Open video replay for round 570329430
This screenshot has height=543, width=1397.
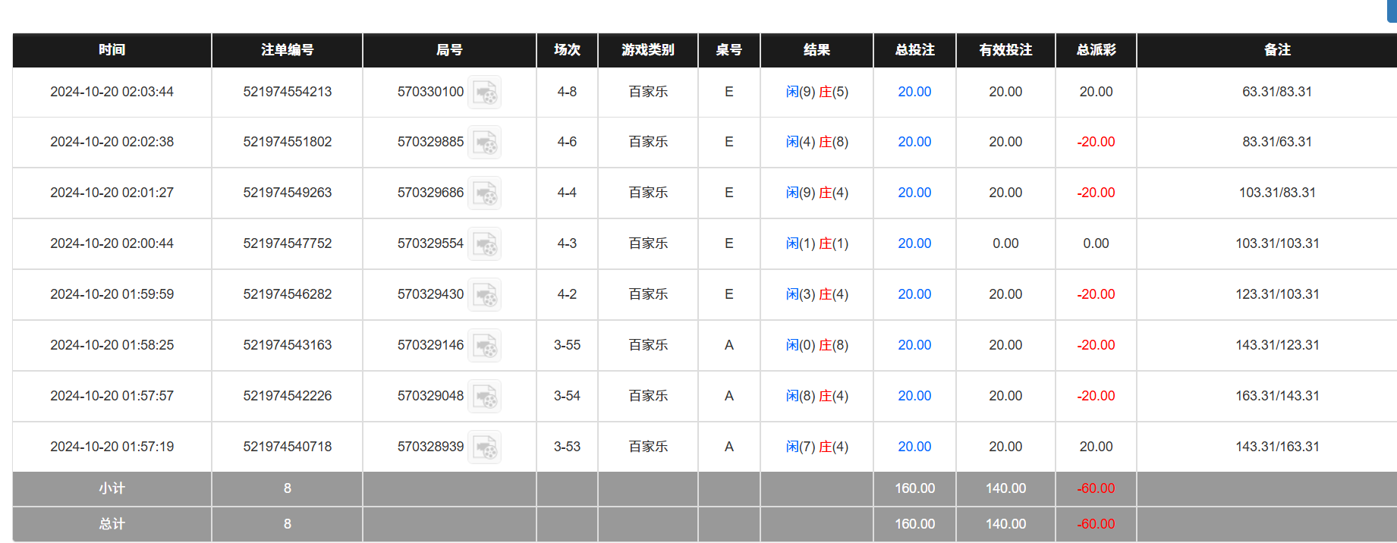pyautogui.click(x=484, y=295)
